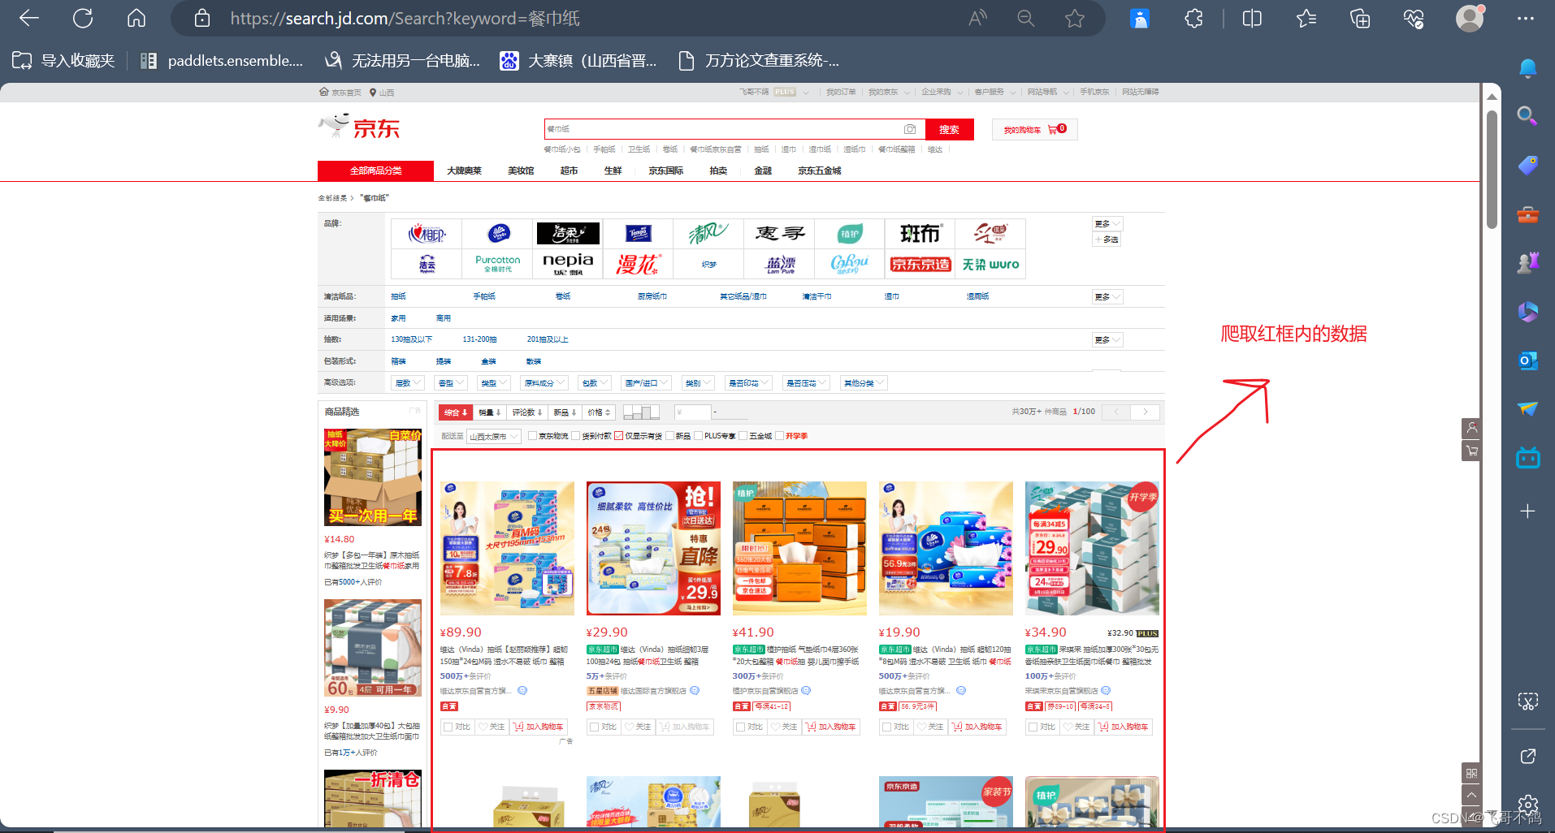Image resolution: width=1555 pixels, height=833 pixels.
Task: Check the 京东物流 filter checkbox
Action: tap(532, 436)
